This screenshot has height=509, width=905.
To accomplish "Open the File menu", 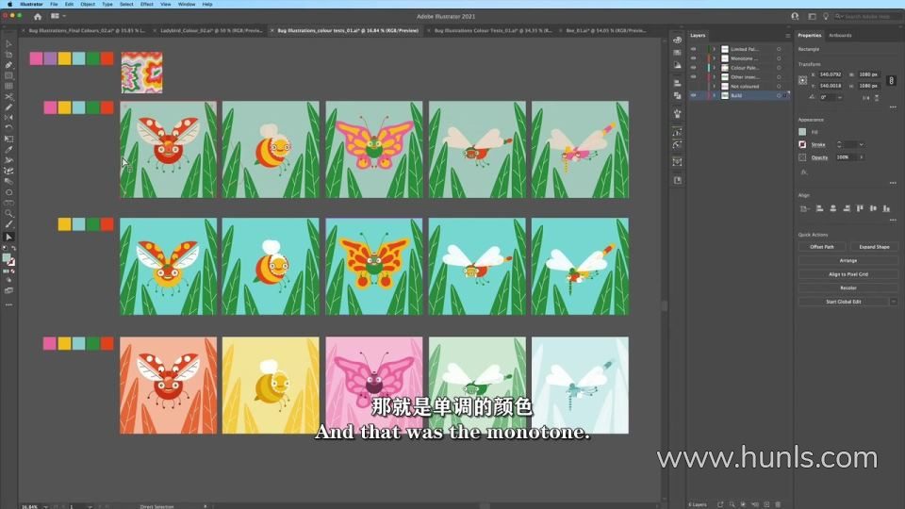I will coord(54,4).
